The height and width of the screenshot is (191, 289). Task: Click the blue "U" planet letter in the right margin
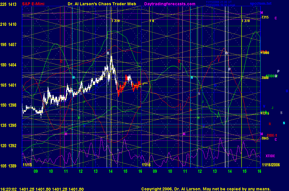pos(287,91)
